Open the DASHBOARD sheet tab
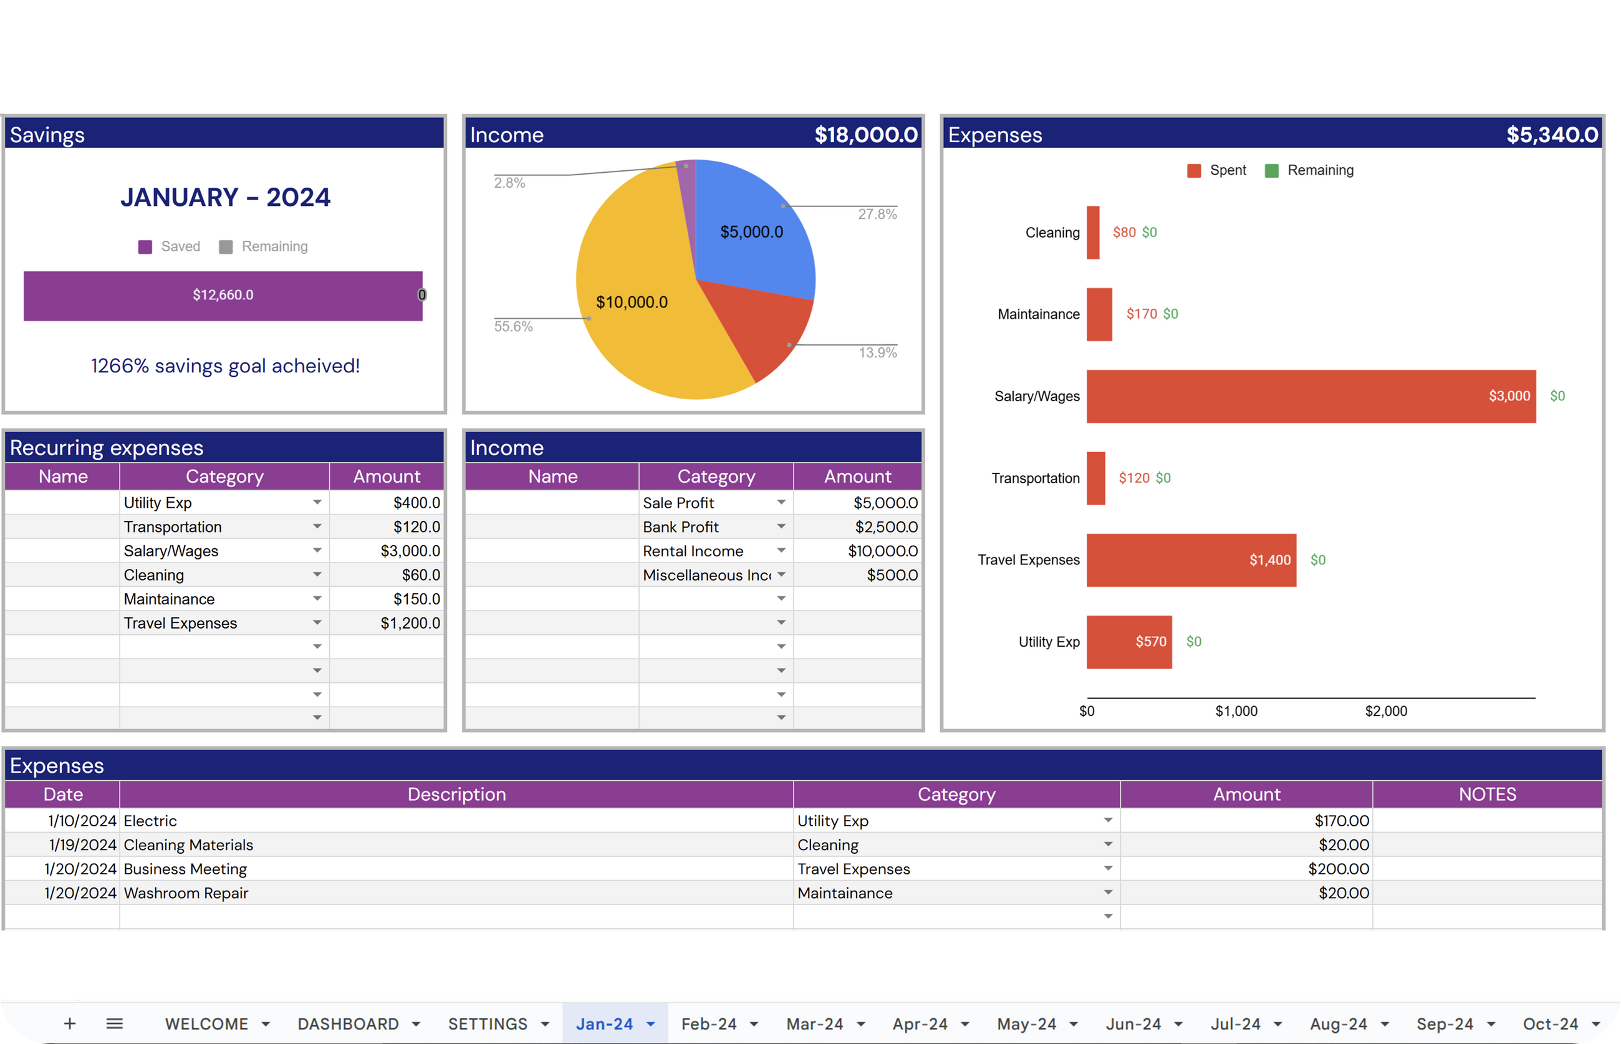 [349, 1023]
